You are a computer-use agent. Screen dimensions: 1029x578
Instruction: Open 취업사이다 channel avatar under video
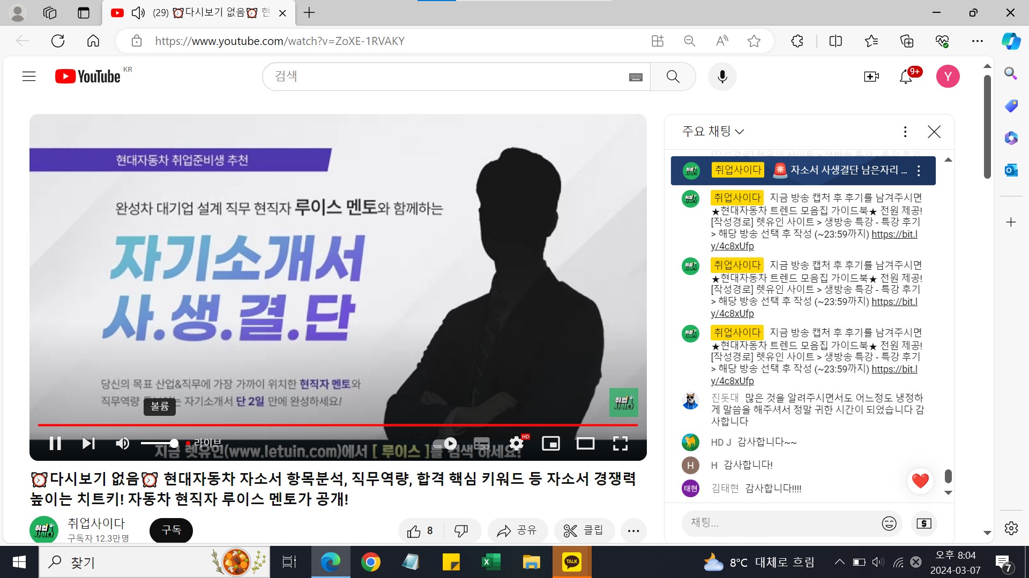tap(44, 530)
